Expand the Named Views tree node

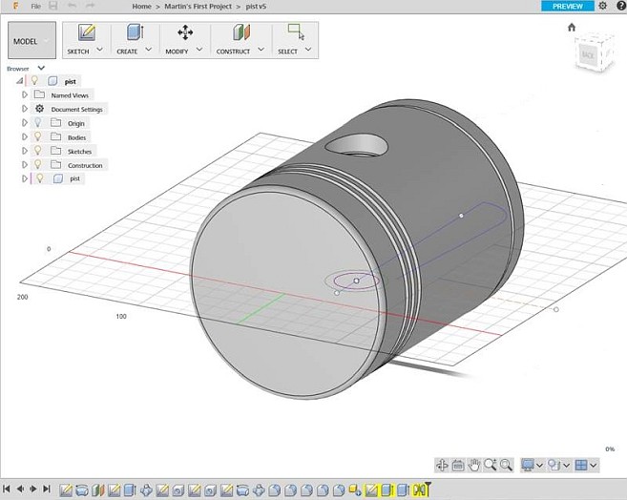[25, 95]
